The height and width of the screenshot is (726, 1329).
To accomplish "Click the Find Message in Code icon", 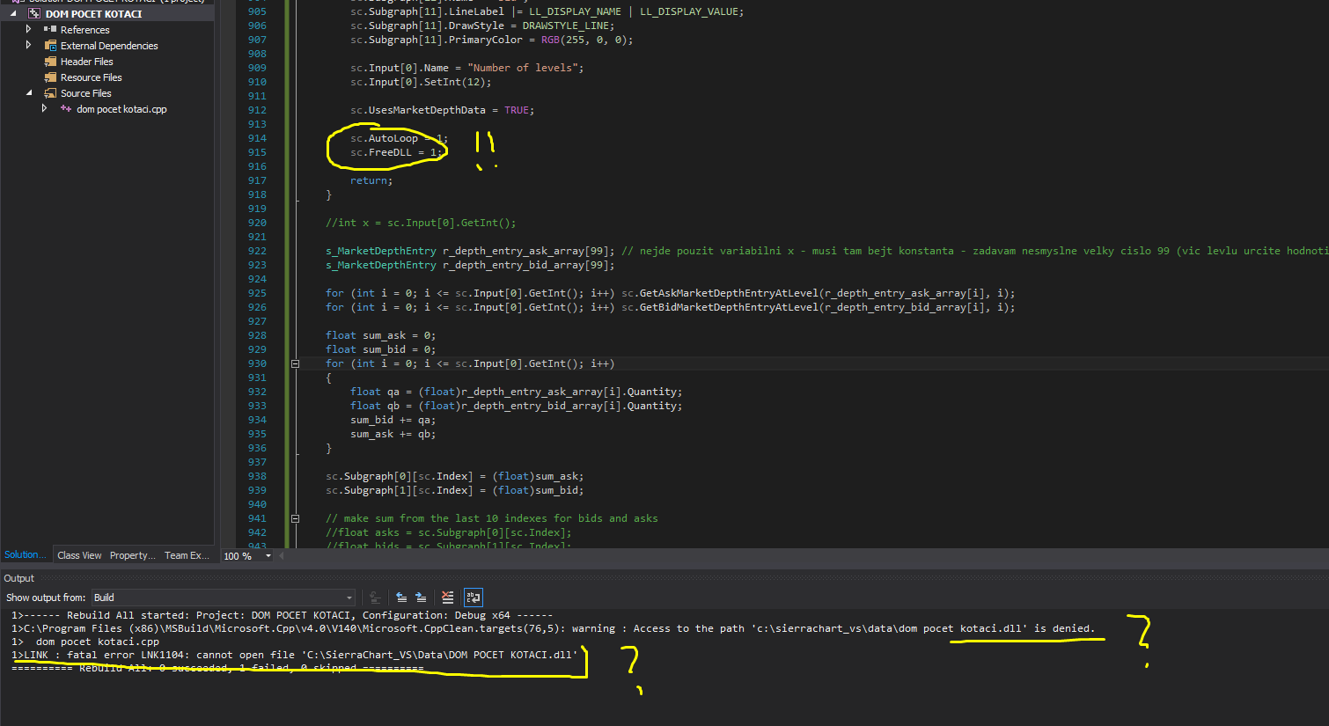I will point(375,598).
